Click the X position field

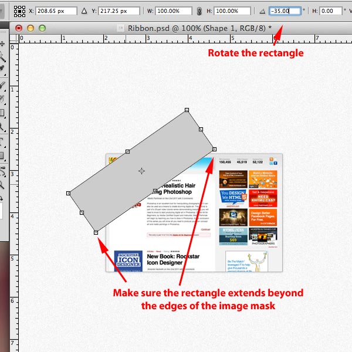point(56,11)
